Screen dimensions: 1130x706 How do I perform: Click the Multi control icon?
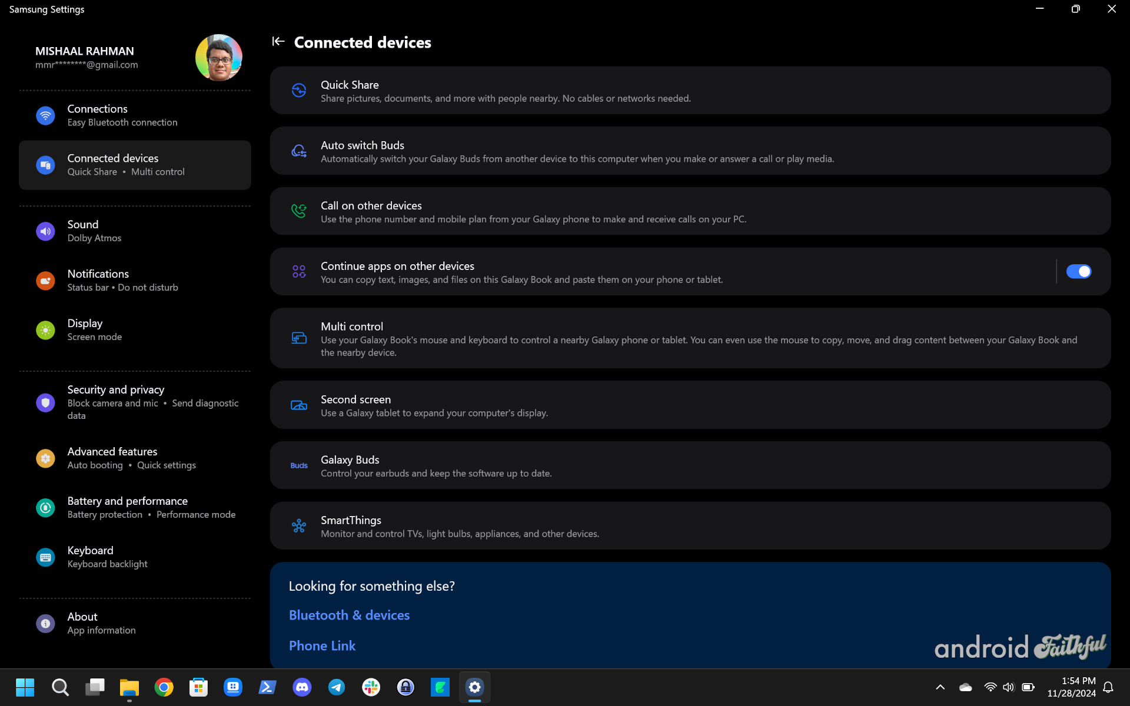(299, 338)
